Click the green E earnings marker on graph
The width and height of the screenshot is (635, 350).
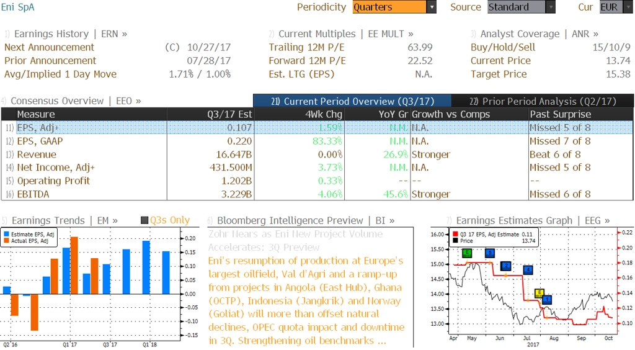pos(468,253)
